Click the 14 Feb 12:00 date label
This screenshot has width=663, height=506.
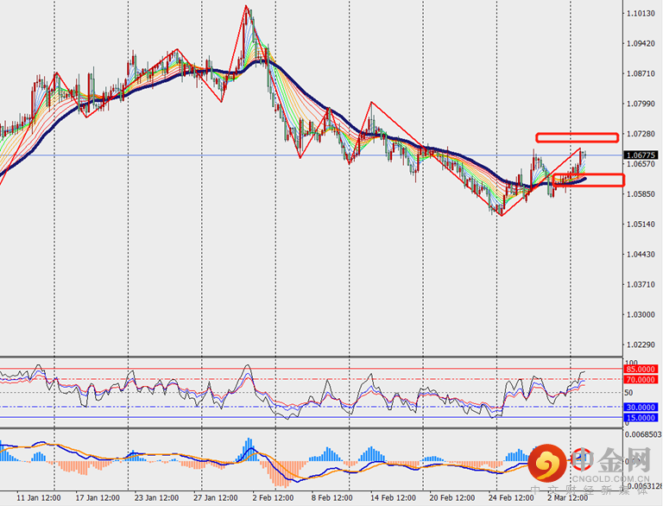click(x=392, y=498)
